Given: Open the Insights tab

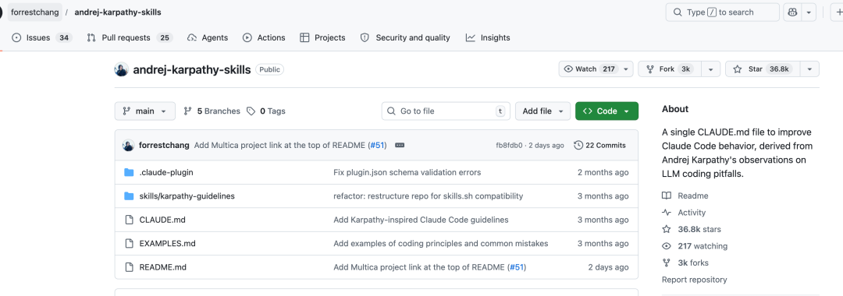Looking at the screenshot, I should tap(488, 37).
